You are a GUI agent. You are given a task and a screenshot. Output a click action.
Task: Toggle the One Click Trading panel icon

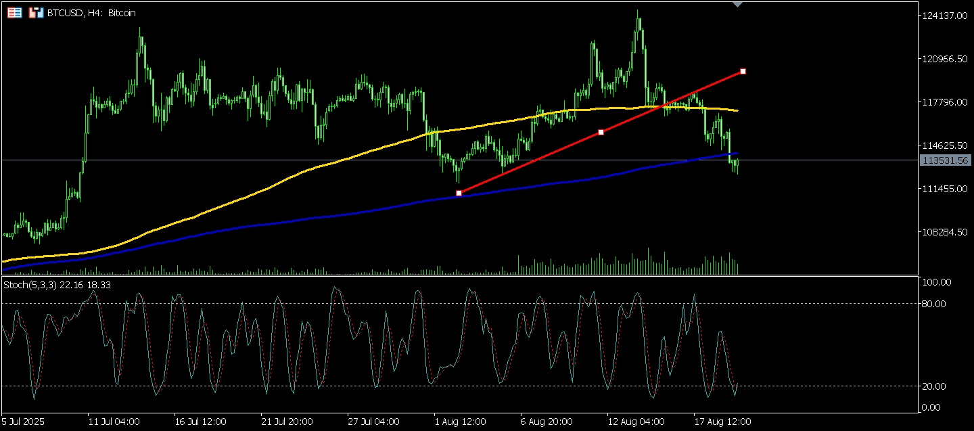click(x=36, y=12)
